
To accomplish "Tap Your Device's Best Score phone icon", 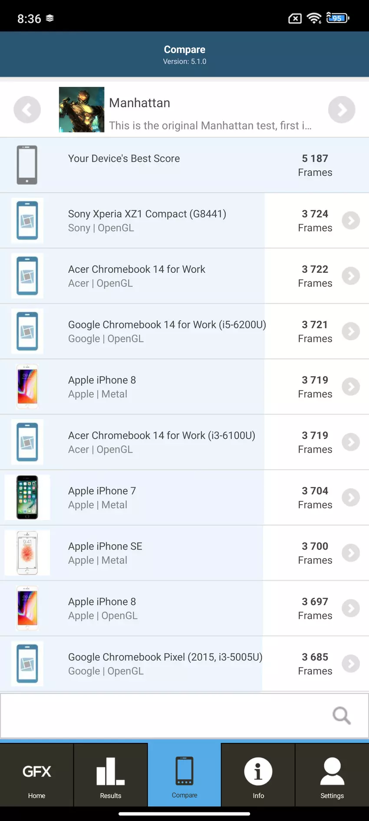I will click(x=27, y=165).
